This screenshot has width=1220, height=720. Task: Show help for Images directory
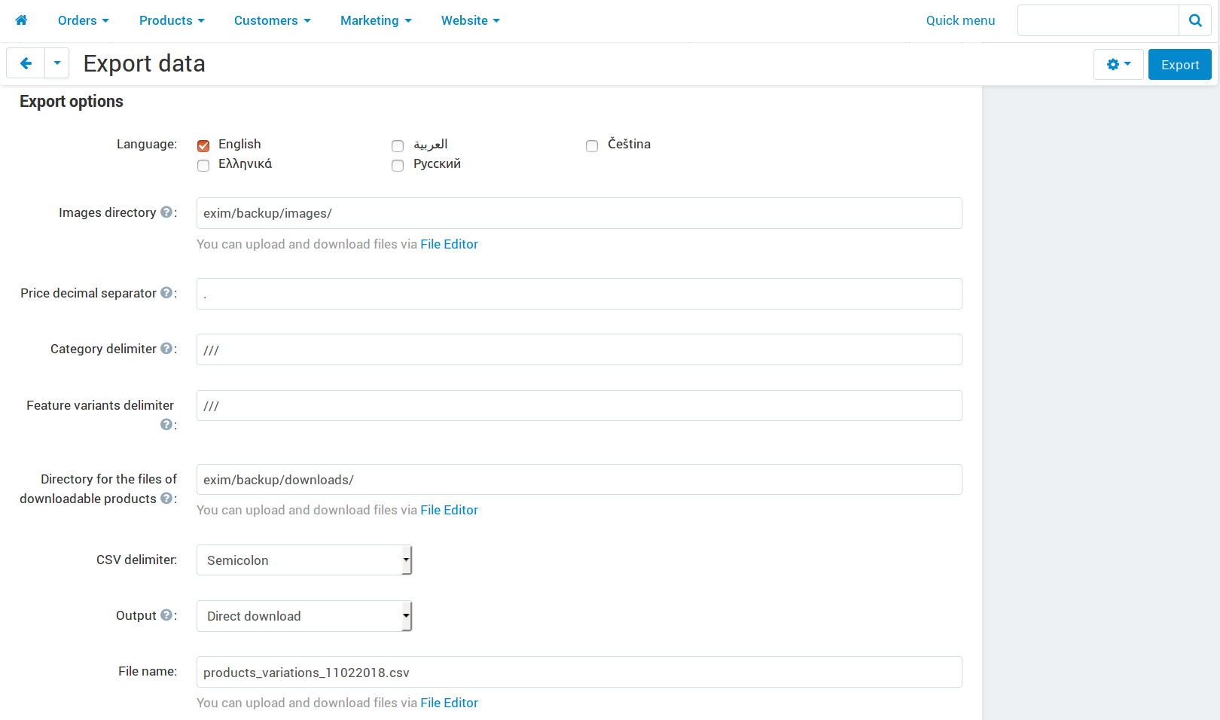point(166,212)
